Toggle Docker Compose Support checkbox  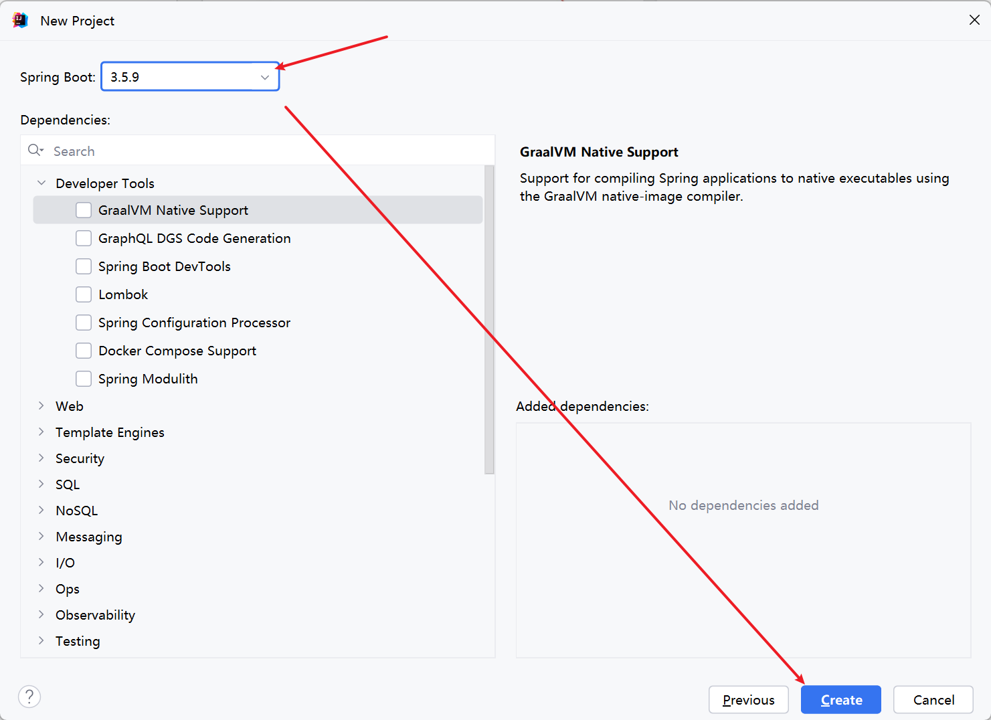84,351
